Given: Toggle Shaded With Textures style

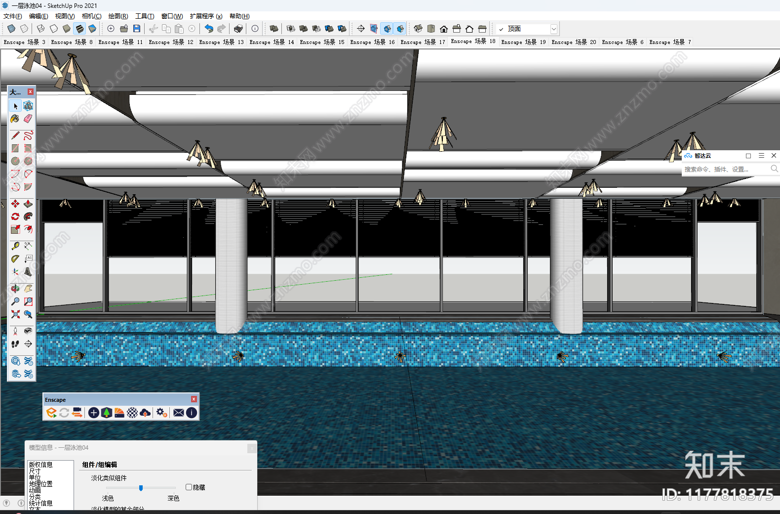Looking at the screenshot, I should [79, 29].
